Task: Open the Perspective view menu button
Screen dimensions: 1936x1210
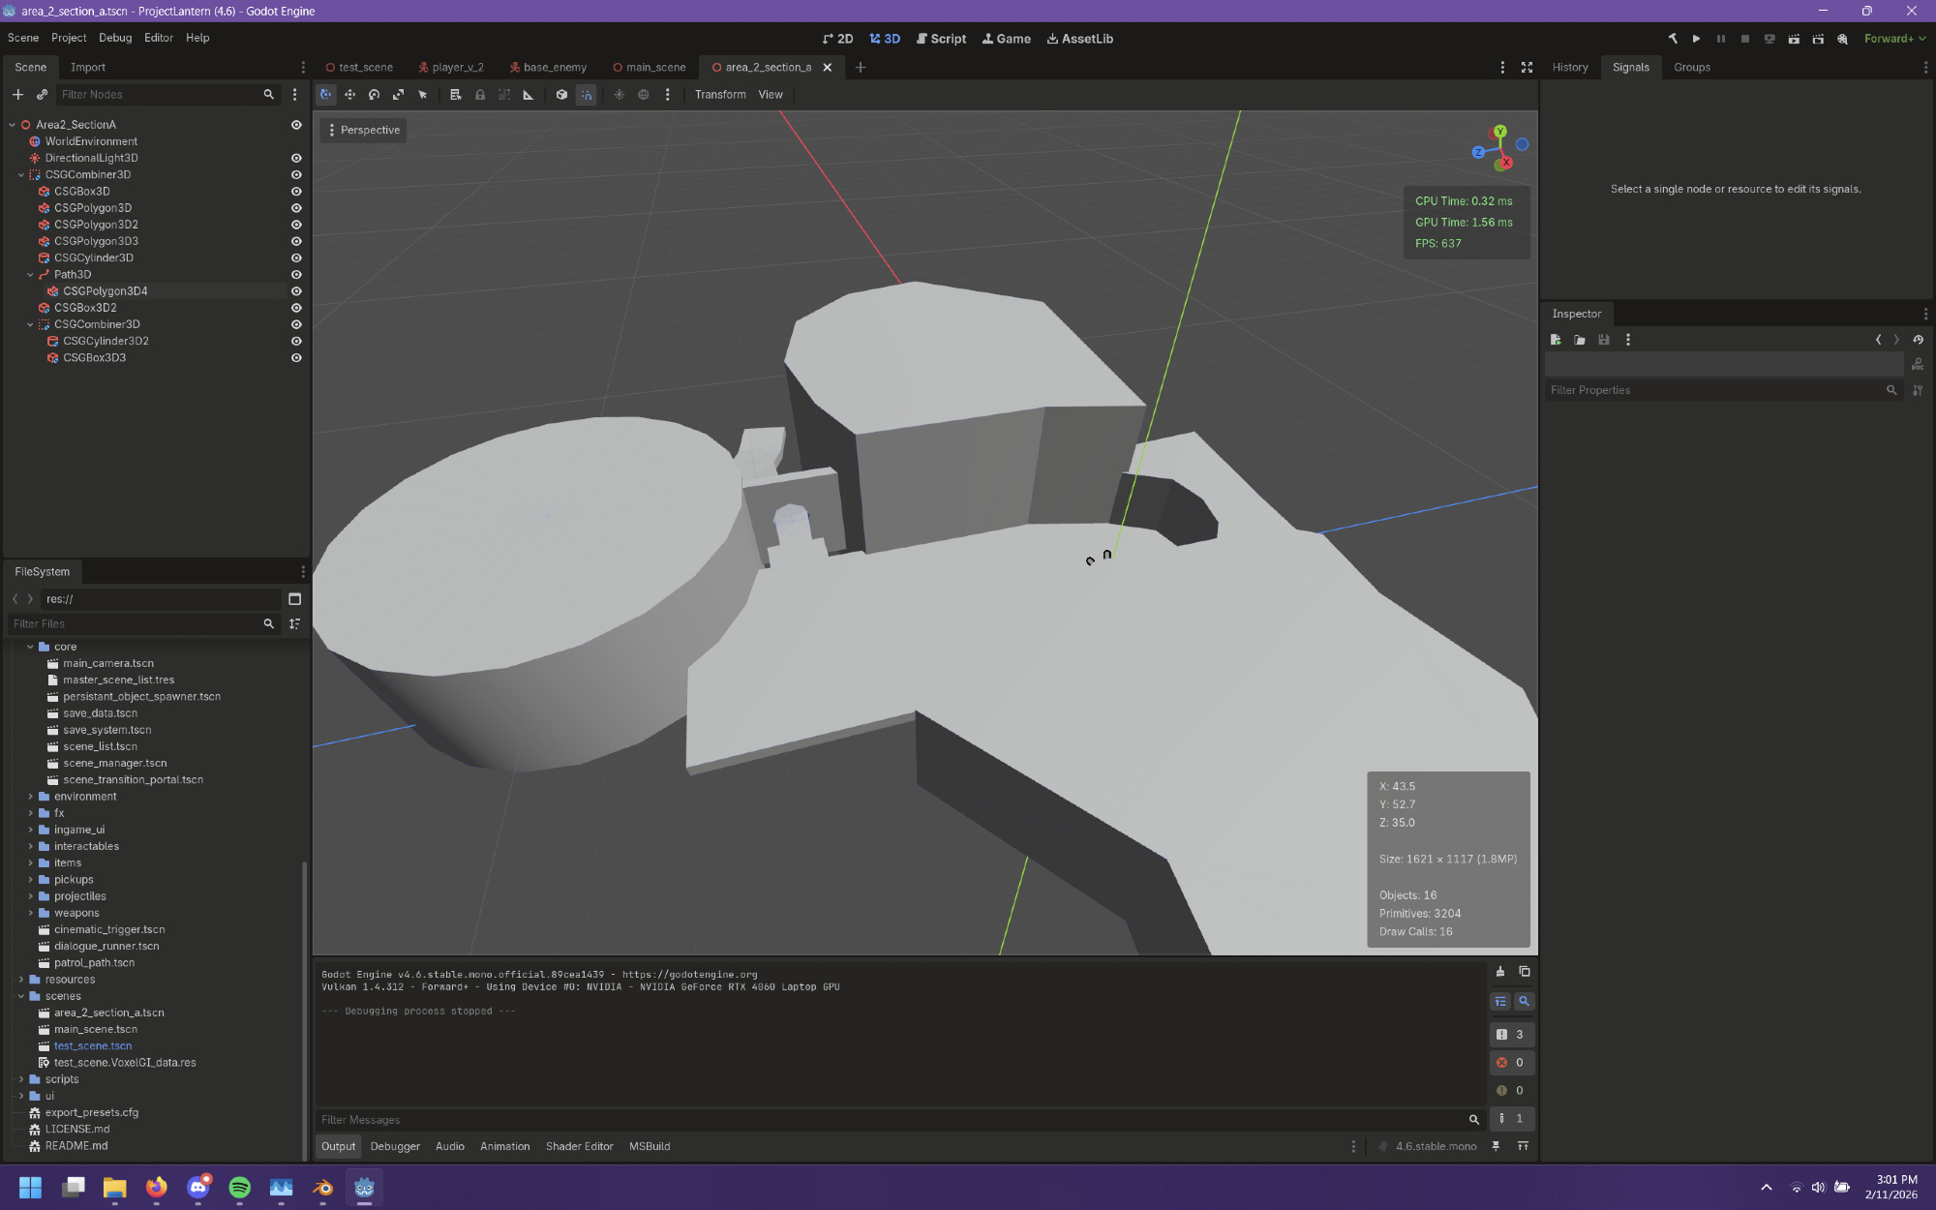Action: pos(364,130)
